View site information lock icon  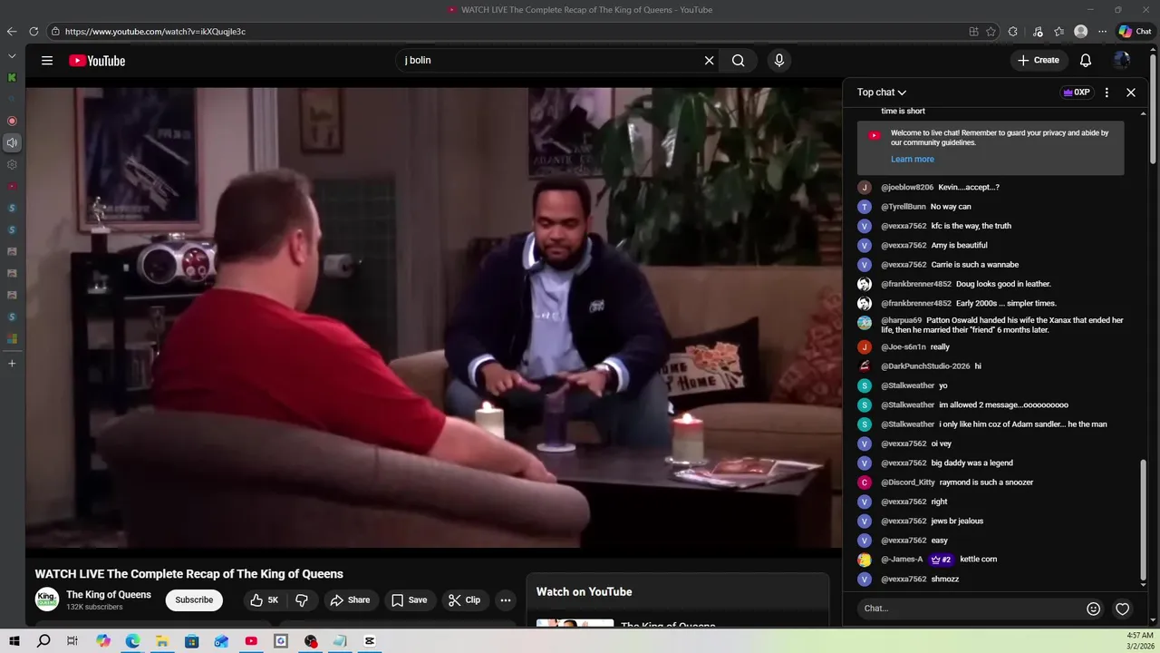pos(55,32)
